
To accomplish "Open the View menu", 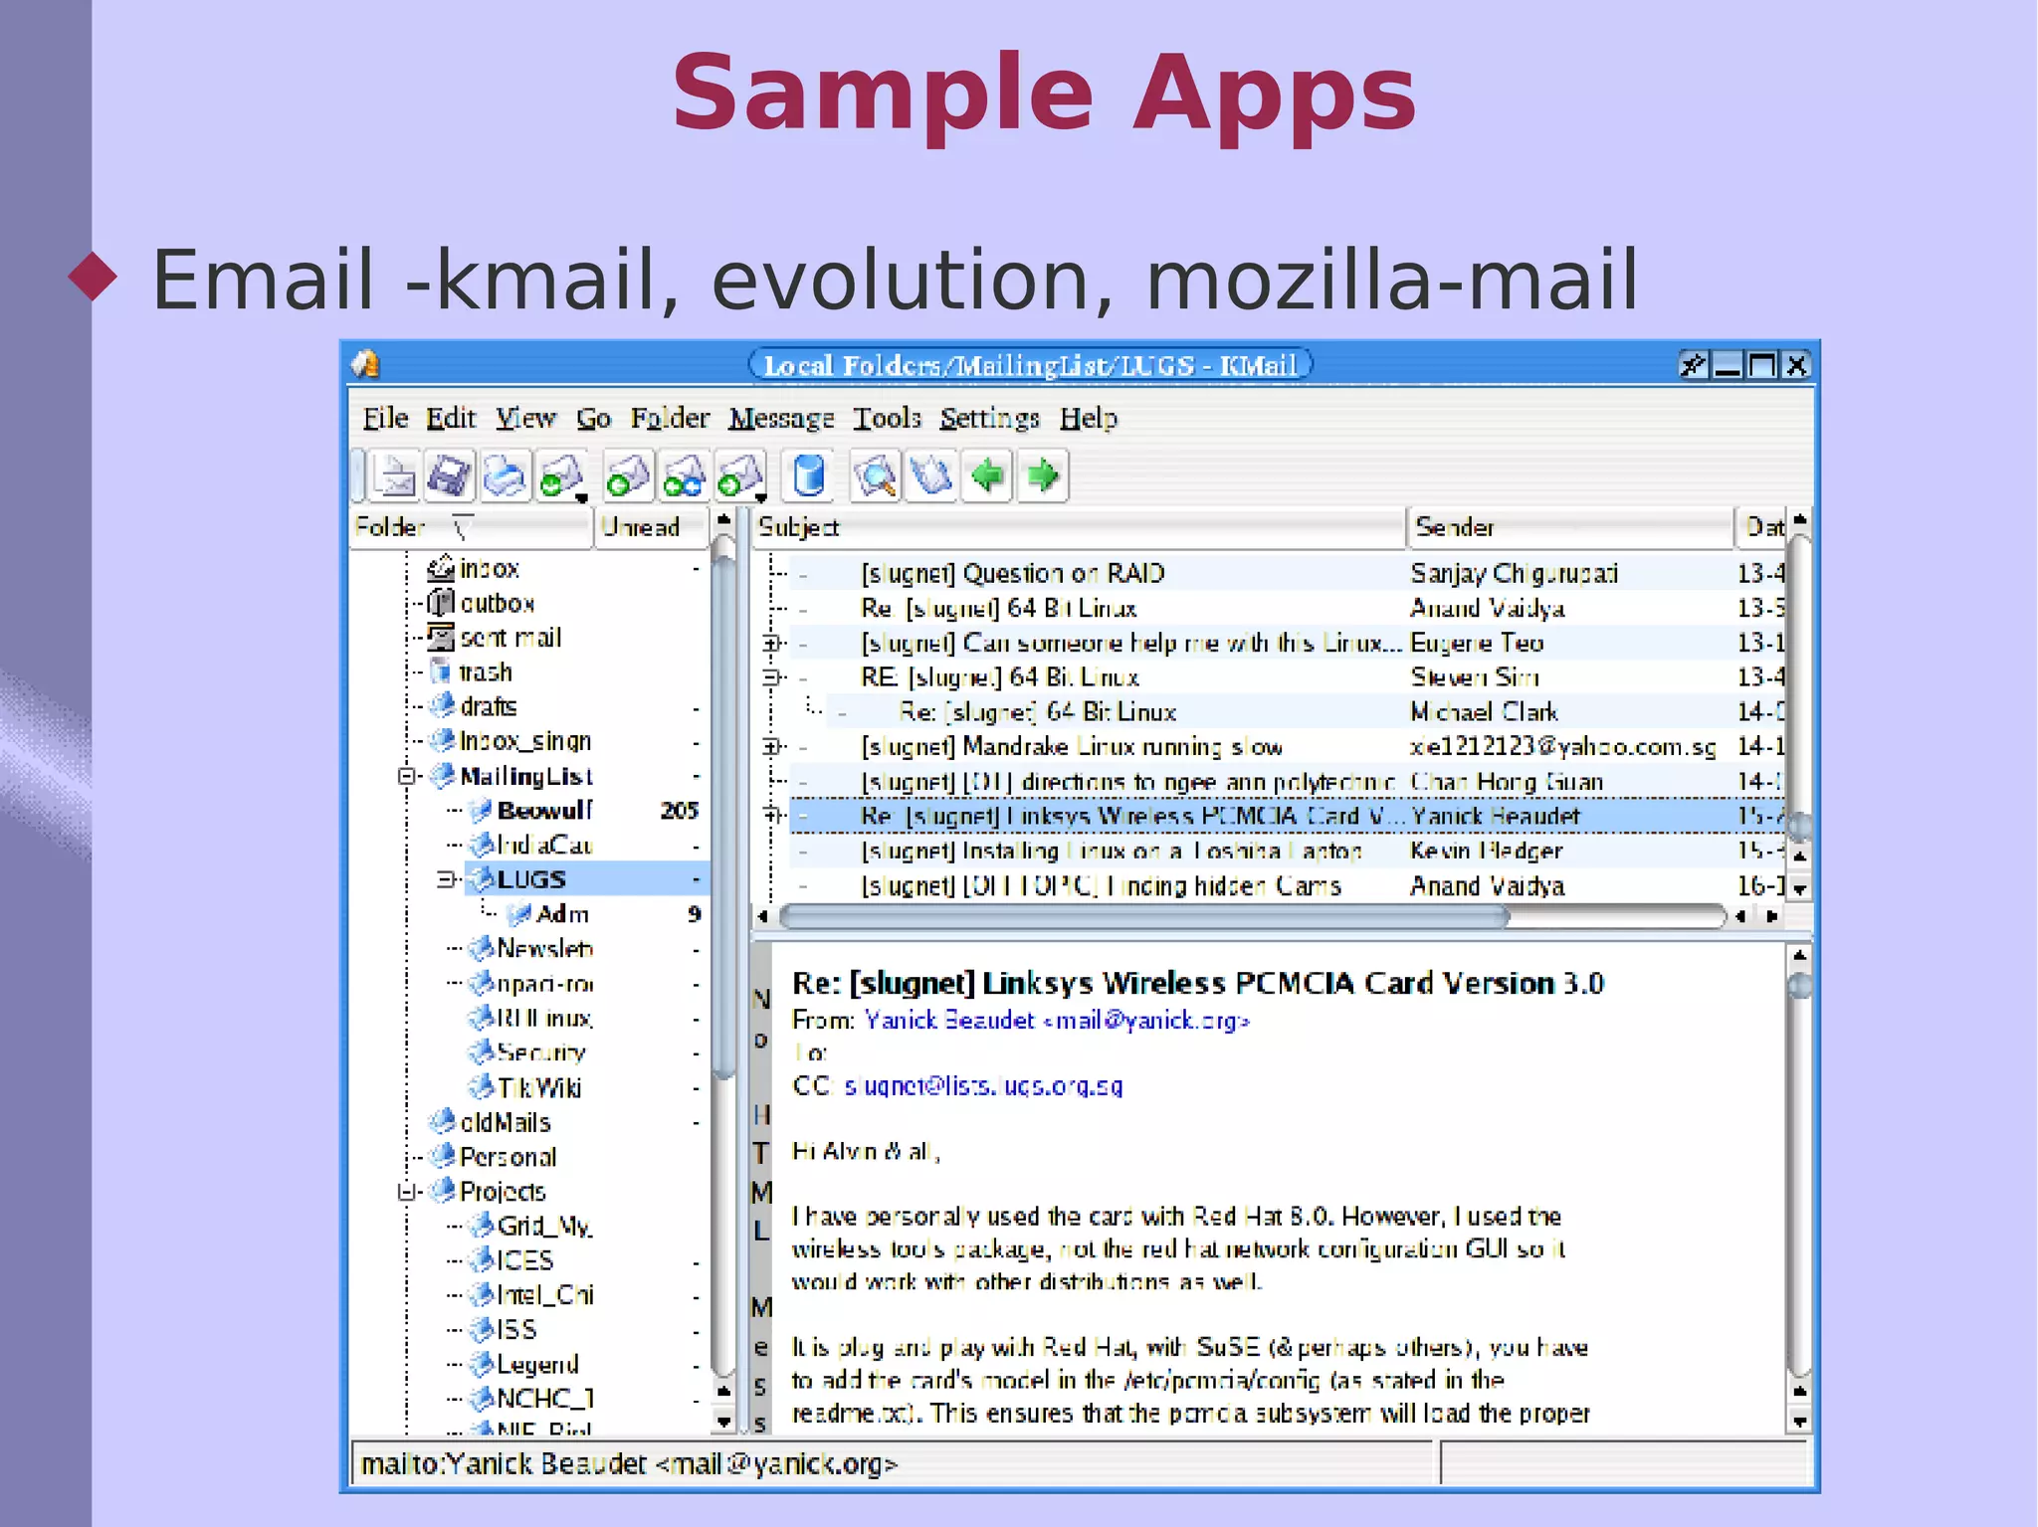I will [x=525, y=418].
